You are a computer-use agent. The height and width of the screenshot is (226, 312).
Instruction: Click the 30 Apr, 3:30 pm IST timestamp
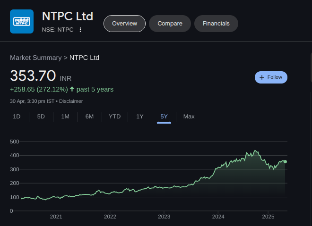[32, 101]
